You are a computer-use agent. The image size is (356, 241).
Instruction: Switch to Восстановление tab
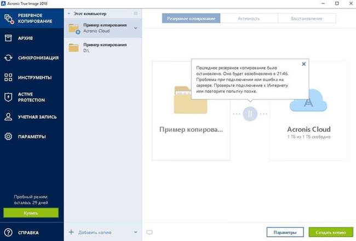pos(307,19)
